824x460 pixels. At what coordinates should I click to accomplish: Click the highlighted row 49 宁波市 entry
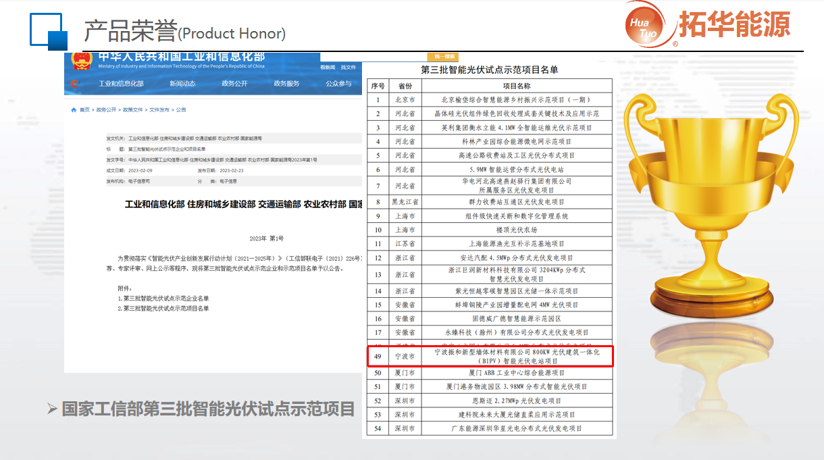pyautogui.click(x=490, y=356)
